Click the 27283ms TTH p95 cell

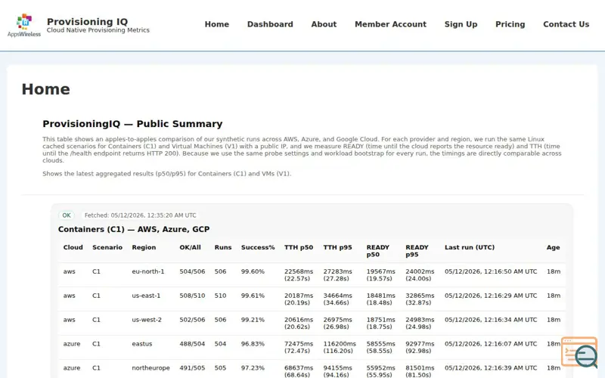337,275
